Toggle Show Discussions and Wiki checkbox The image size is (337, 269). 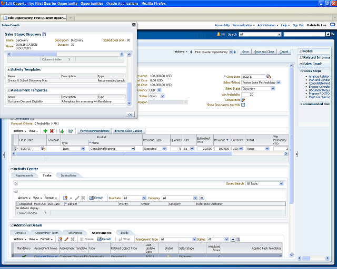click(243, 105)
